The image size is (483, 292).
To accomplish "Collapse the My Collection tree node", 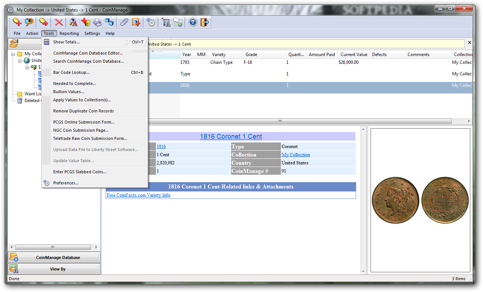I will pos(13,54).
